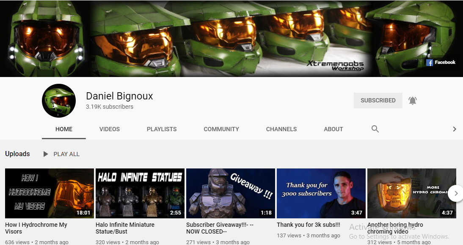Open the Uploads section heading
Screen dimensions: 463x245
pyautogui.click(x=17, y=154)
